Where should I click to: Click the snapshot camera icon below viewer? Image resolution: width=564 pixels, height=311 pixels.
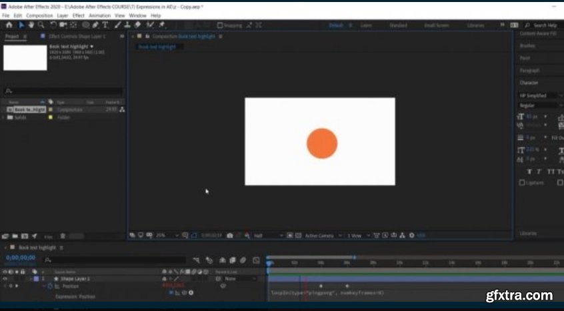click(230, 236)
